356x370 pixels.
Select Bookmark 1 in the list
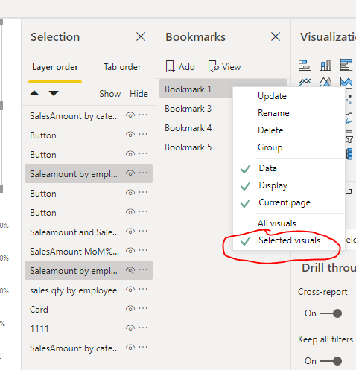click(x=188, y=89)
